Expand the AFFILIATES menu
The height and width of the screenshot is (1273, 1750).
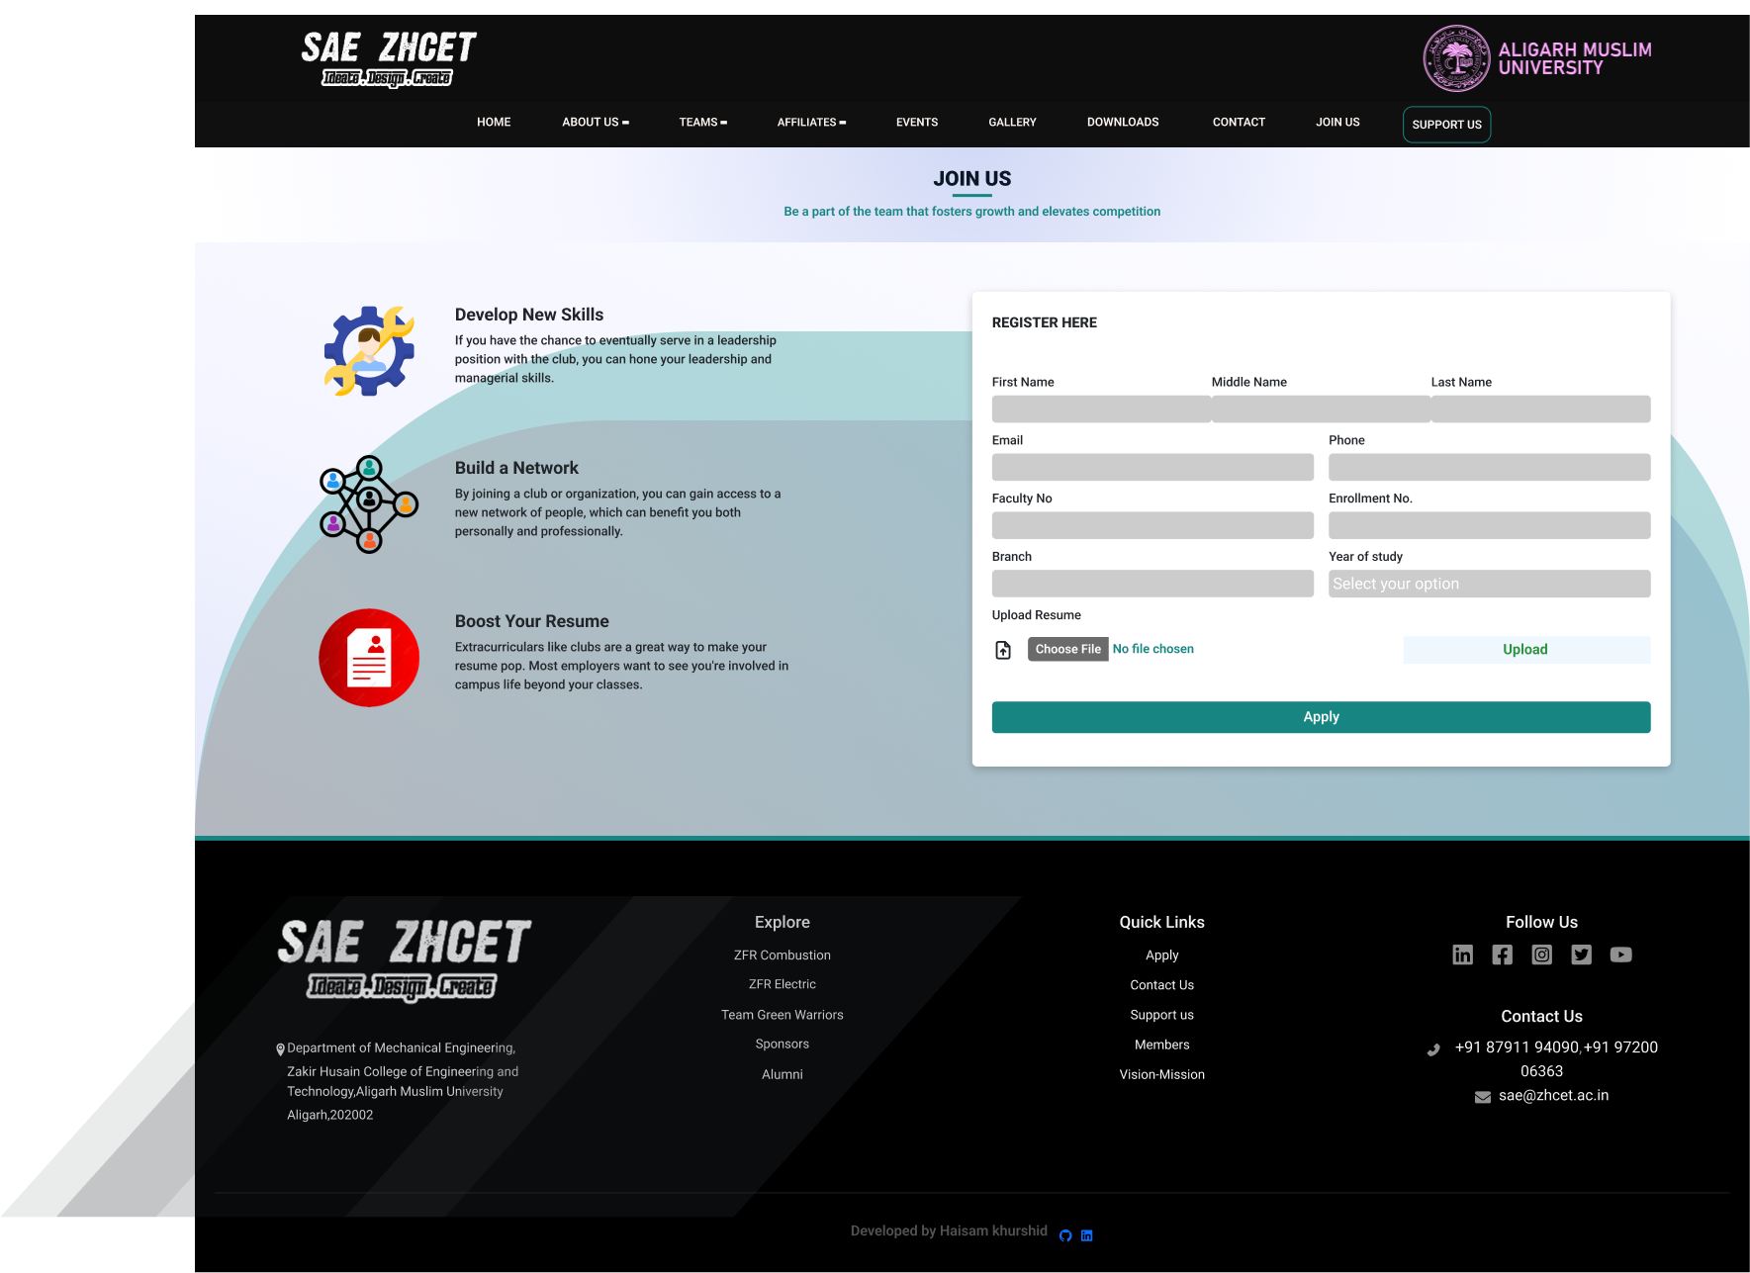[811, 123]
